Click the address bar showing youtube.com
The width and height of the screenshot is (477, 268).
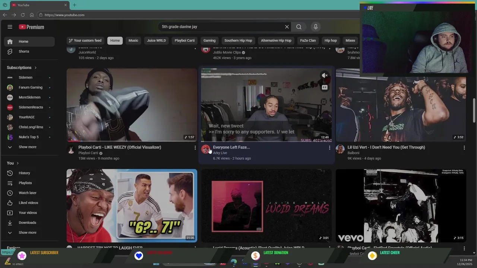tap(198, 15)
